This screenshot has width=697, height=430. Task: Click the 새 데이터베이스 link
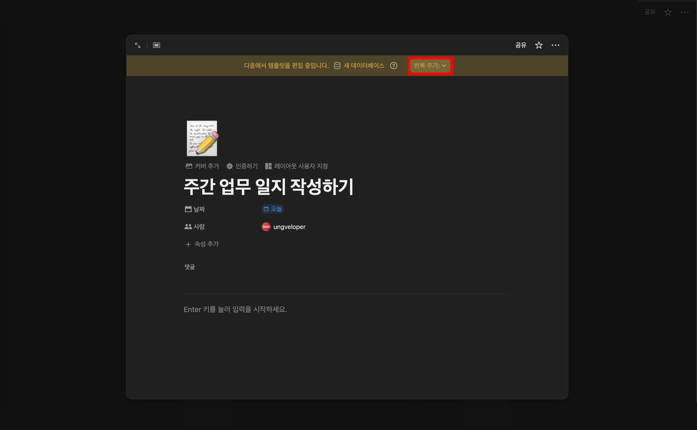[x=364, y=66]
